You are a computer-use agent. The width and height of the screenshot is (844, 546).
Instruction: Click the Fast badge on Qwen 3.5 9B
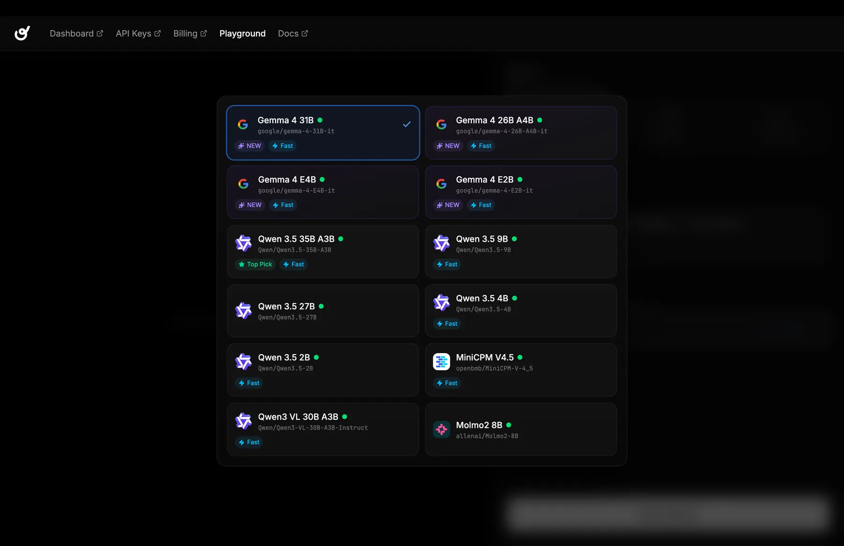coord(447,265)
